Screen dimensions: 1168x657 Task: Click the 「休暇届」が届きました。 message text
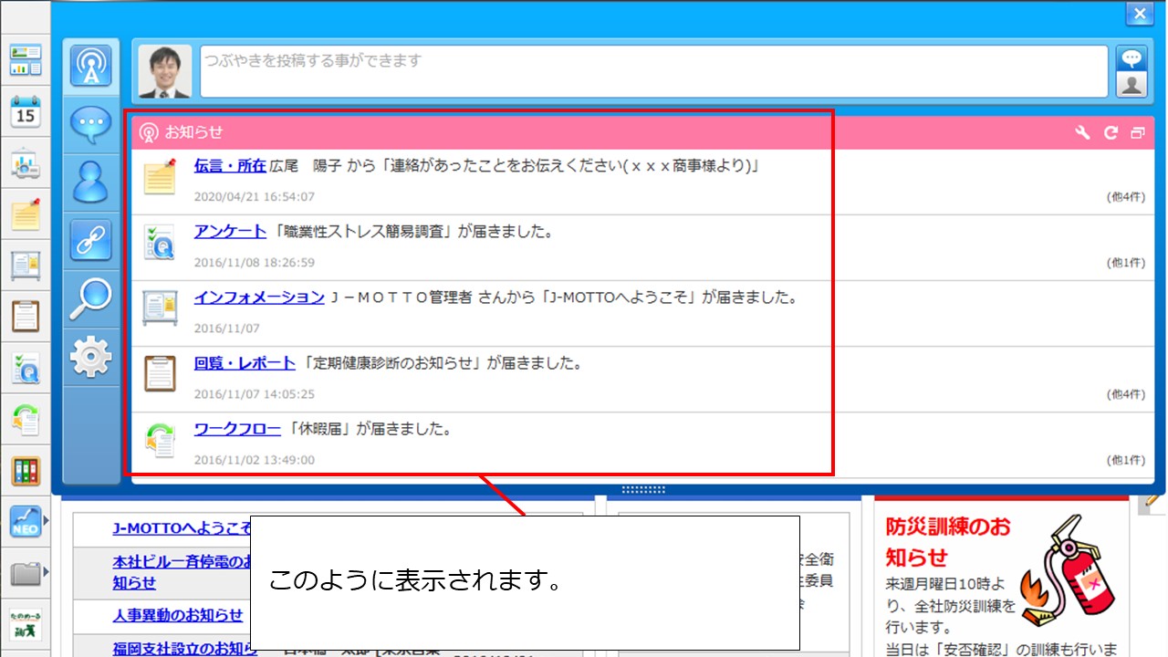369,429
